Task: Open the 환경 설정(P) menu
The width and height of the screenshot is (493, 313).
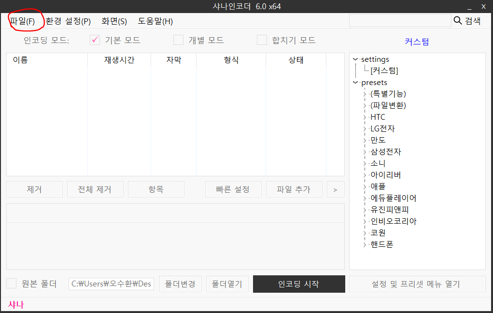Action: (x=69, y=21)
